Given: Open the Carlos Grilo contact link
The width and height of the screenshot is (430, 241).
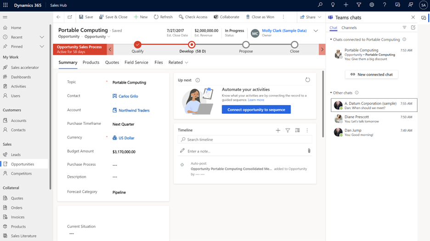Looking at the screenshot, I should 128,96.
